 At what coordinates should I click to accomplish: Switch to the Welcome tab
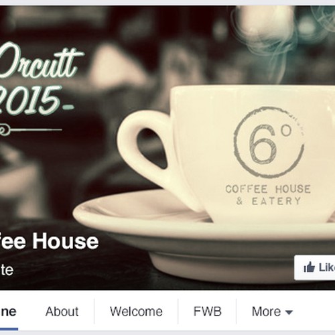[x=136, y=312]
